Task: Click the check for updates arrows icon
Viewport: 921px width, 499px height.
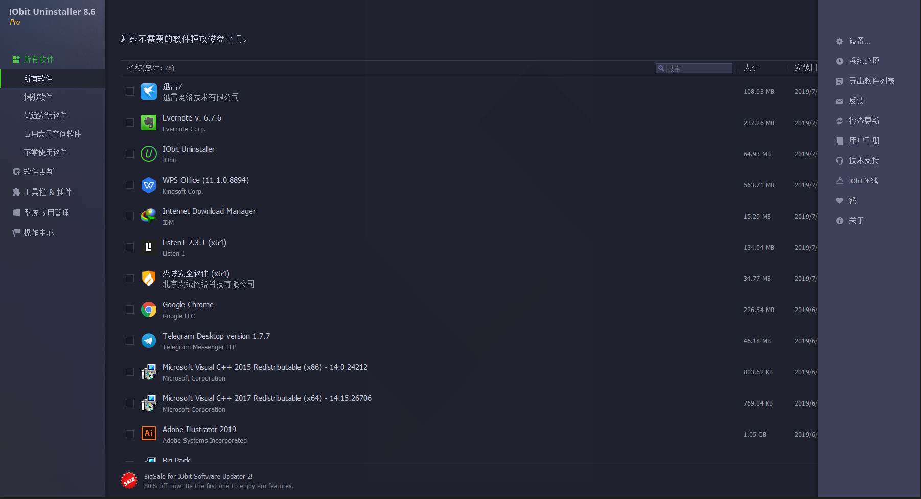Action: click(x=839, y=121)
